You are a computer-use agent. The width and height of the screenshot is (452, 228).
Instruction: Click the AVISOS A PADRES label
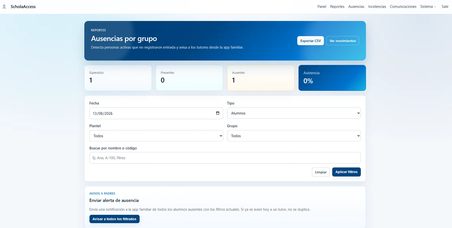(102, 194)
